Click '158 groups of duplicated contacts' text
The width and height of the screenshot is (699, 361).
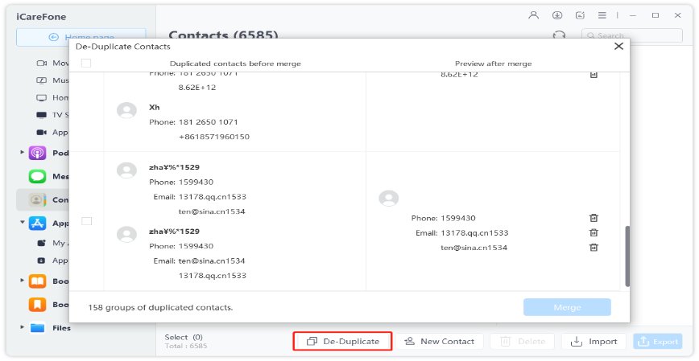point(160,308)
